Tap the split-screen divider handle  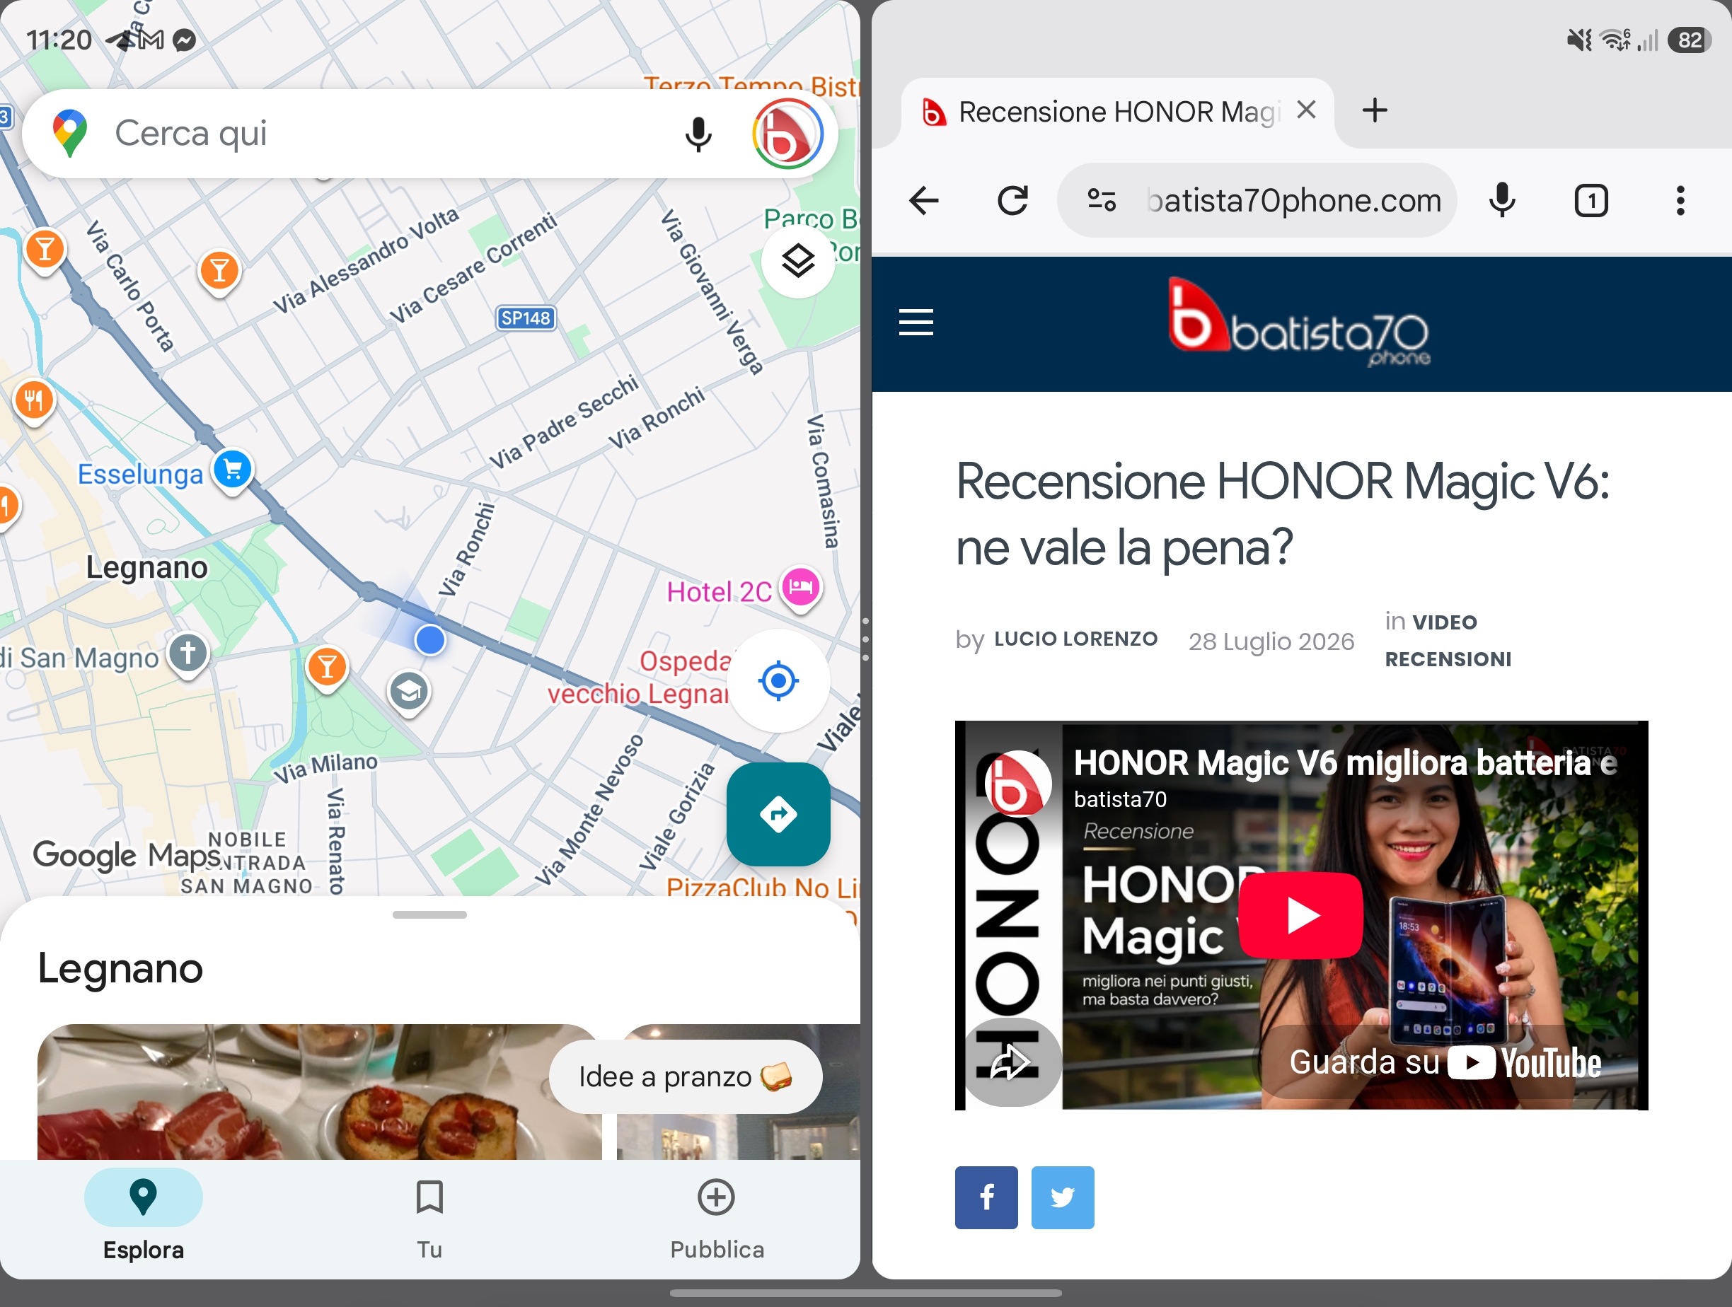pyautogui.click(x=865, y=639)
